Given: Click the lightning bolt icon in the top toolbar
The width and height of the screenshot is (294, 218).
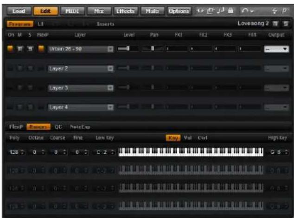Looking at the screenshot, I should [275, 11].
